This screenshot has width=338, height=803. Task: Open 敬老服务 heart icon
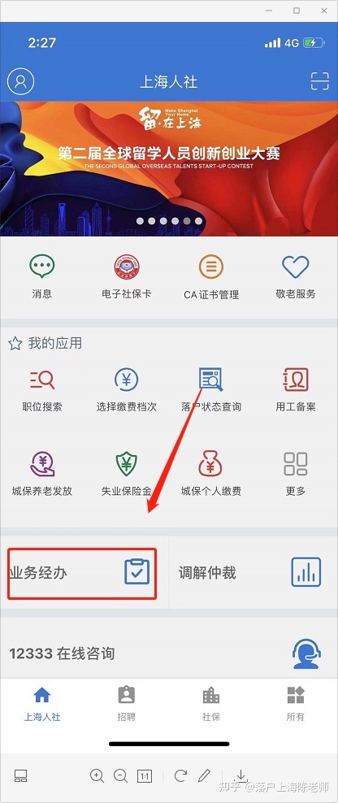(296, 267)
